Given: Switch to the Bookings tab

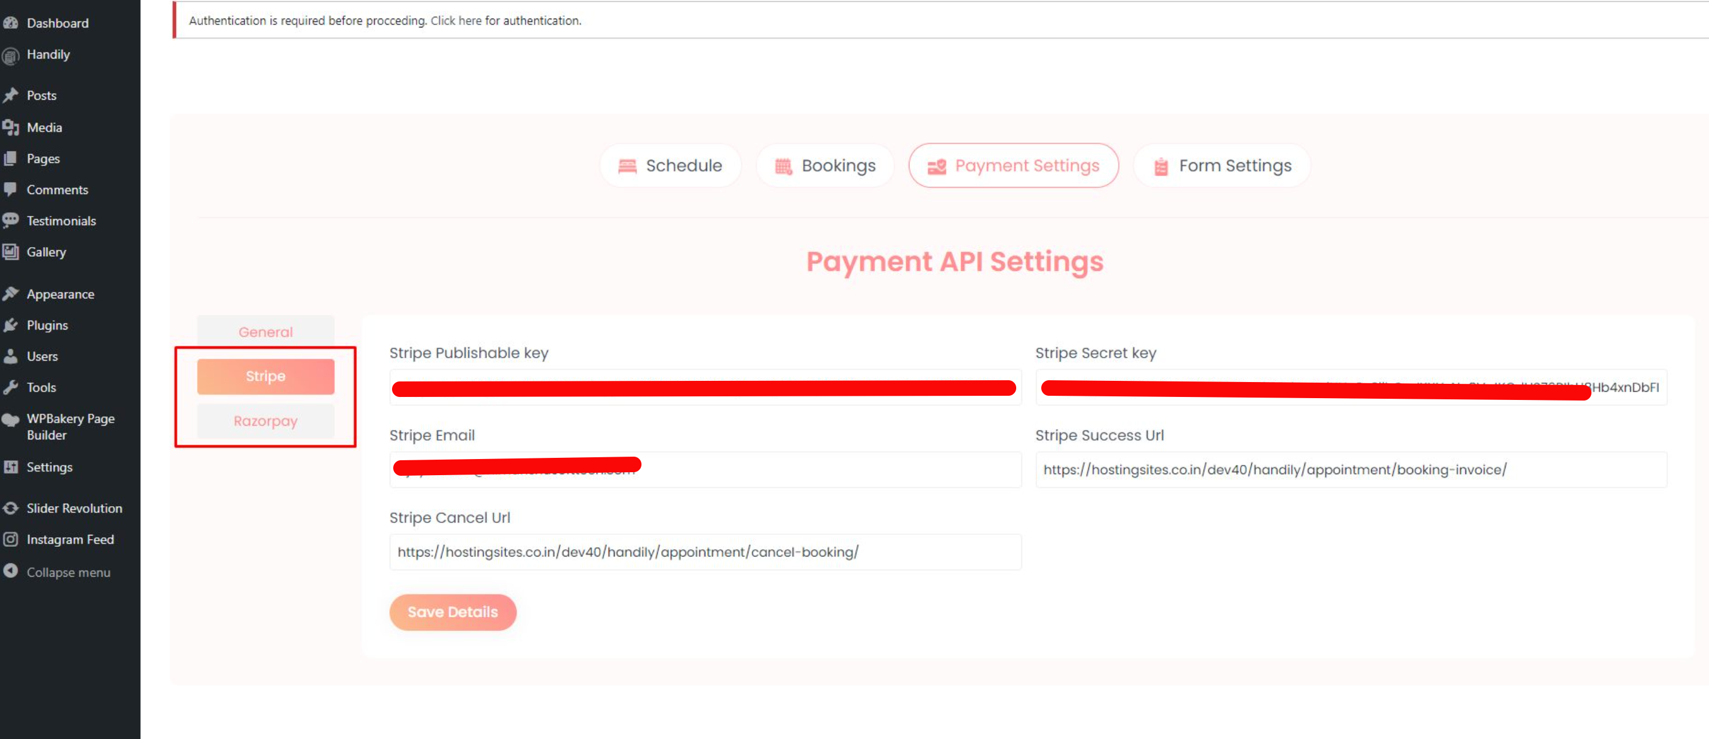Looking at the screenshot, I should [825, 166].
